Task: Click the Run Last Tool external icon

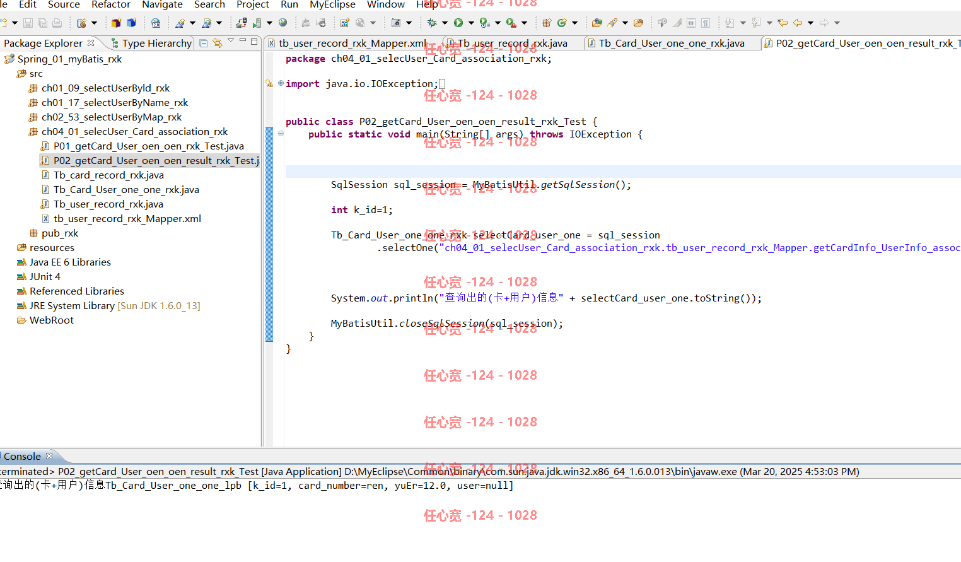Action: click(511, 23)
